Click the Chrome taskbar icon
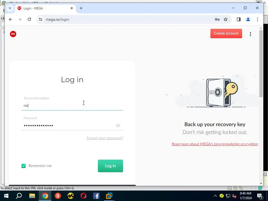The image size is (268, 201). tap(45, 196)
